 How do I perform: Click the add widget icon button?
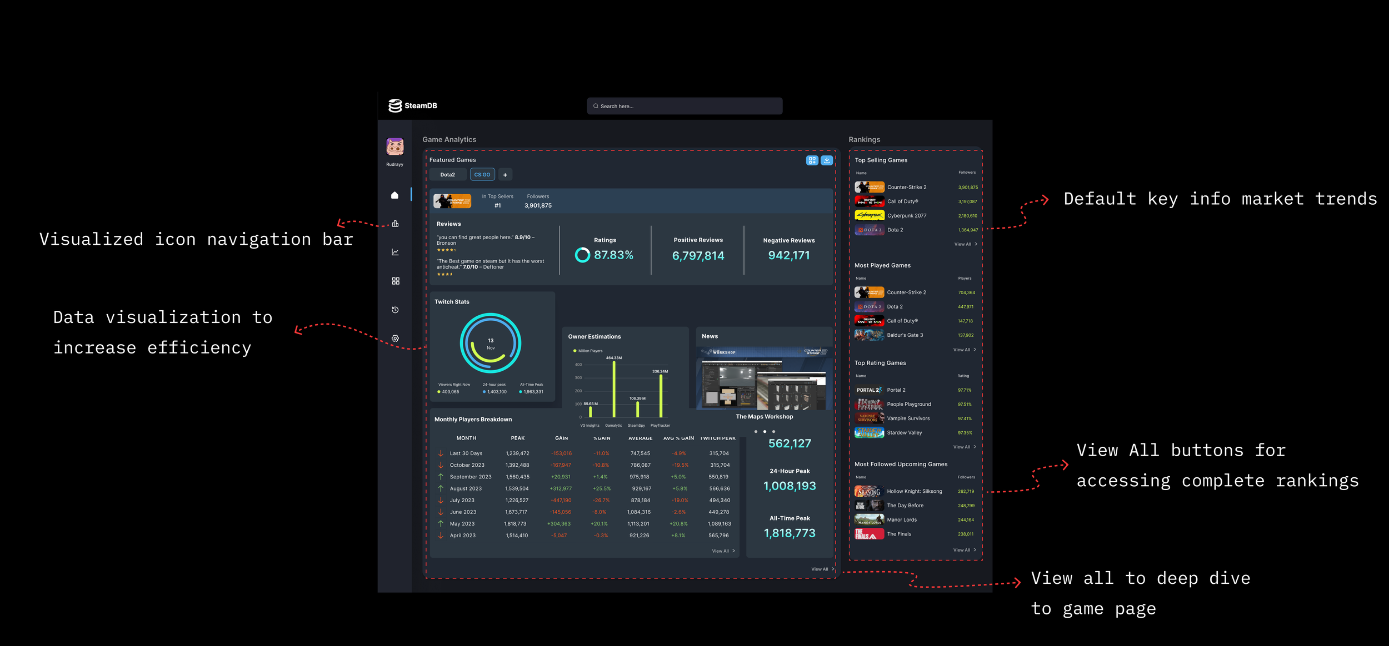812,160
